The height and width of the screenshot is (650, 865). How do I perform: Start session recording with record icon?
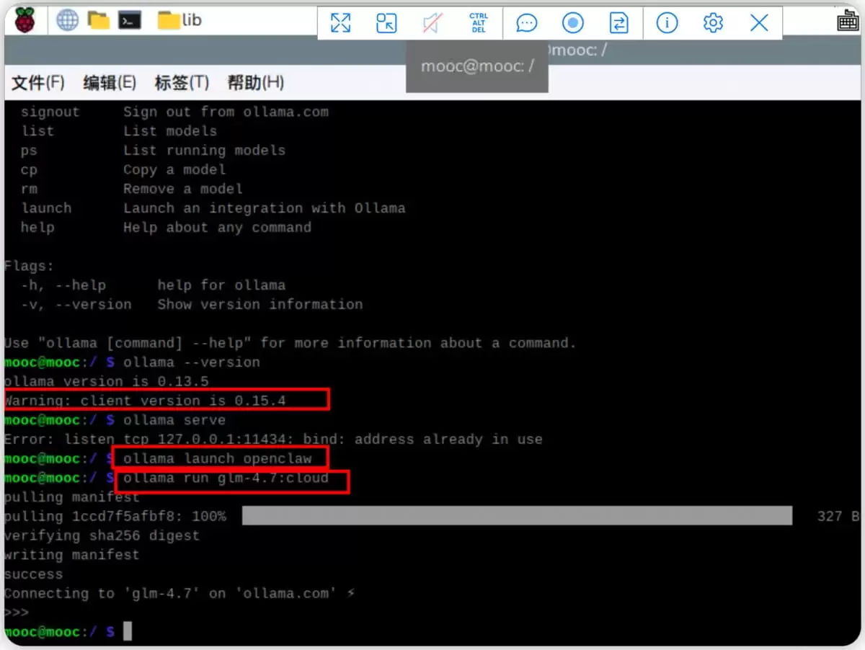(x=573, y=23)
